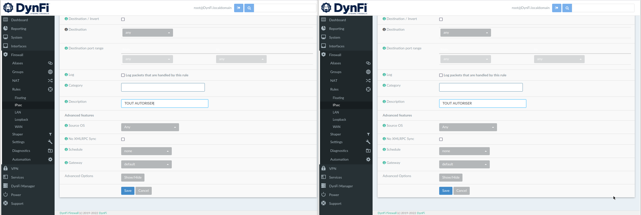Click the logout icon in the left window header
This screenshot has height=215, width=641.
click(x=239, y=8)
